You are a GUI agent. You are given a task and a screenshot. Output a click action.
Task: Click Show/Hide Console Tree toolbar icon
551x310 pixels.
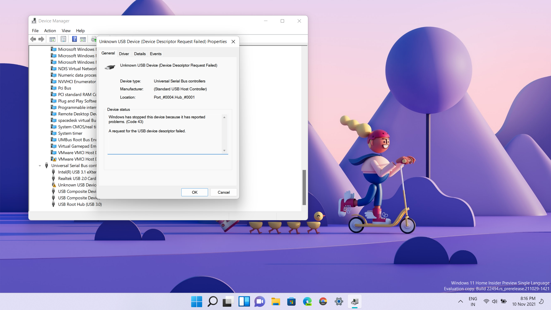52,39
